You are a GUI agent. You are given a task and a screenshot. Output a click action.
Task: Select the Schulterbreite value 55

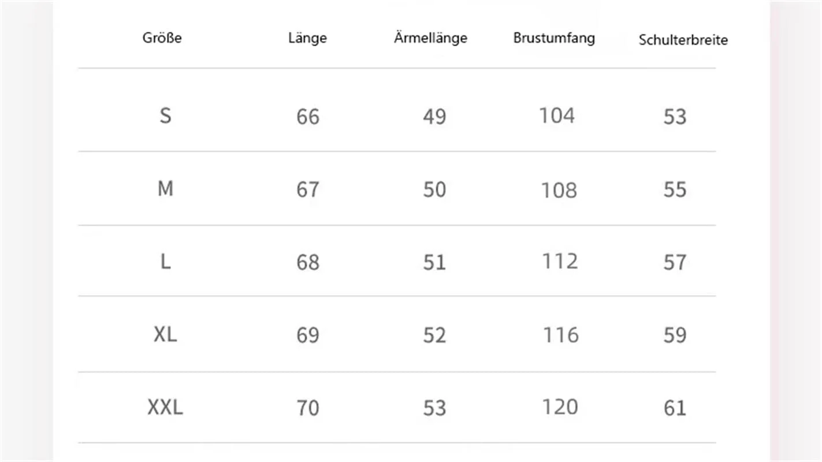pyautogui.click(x=675, y=190)
